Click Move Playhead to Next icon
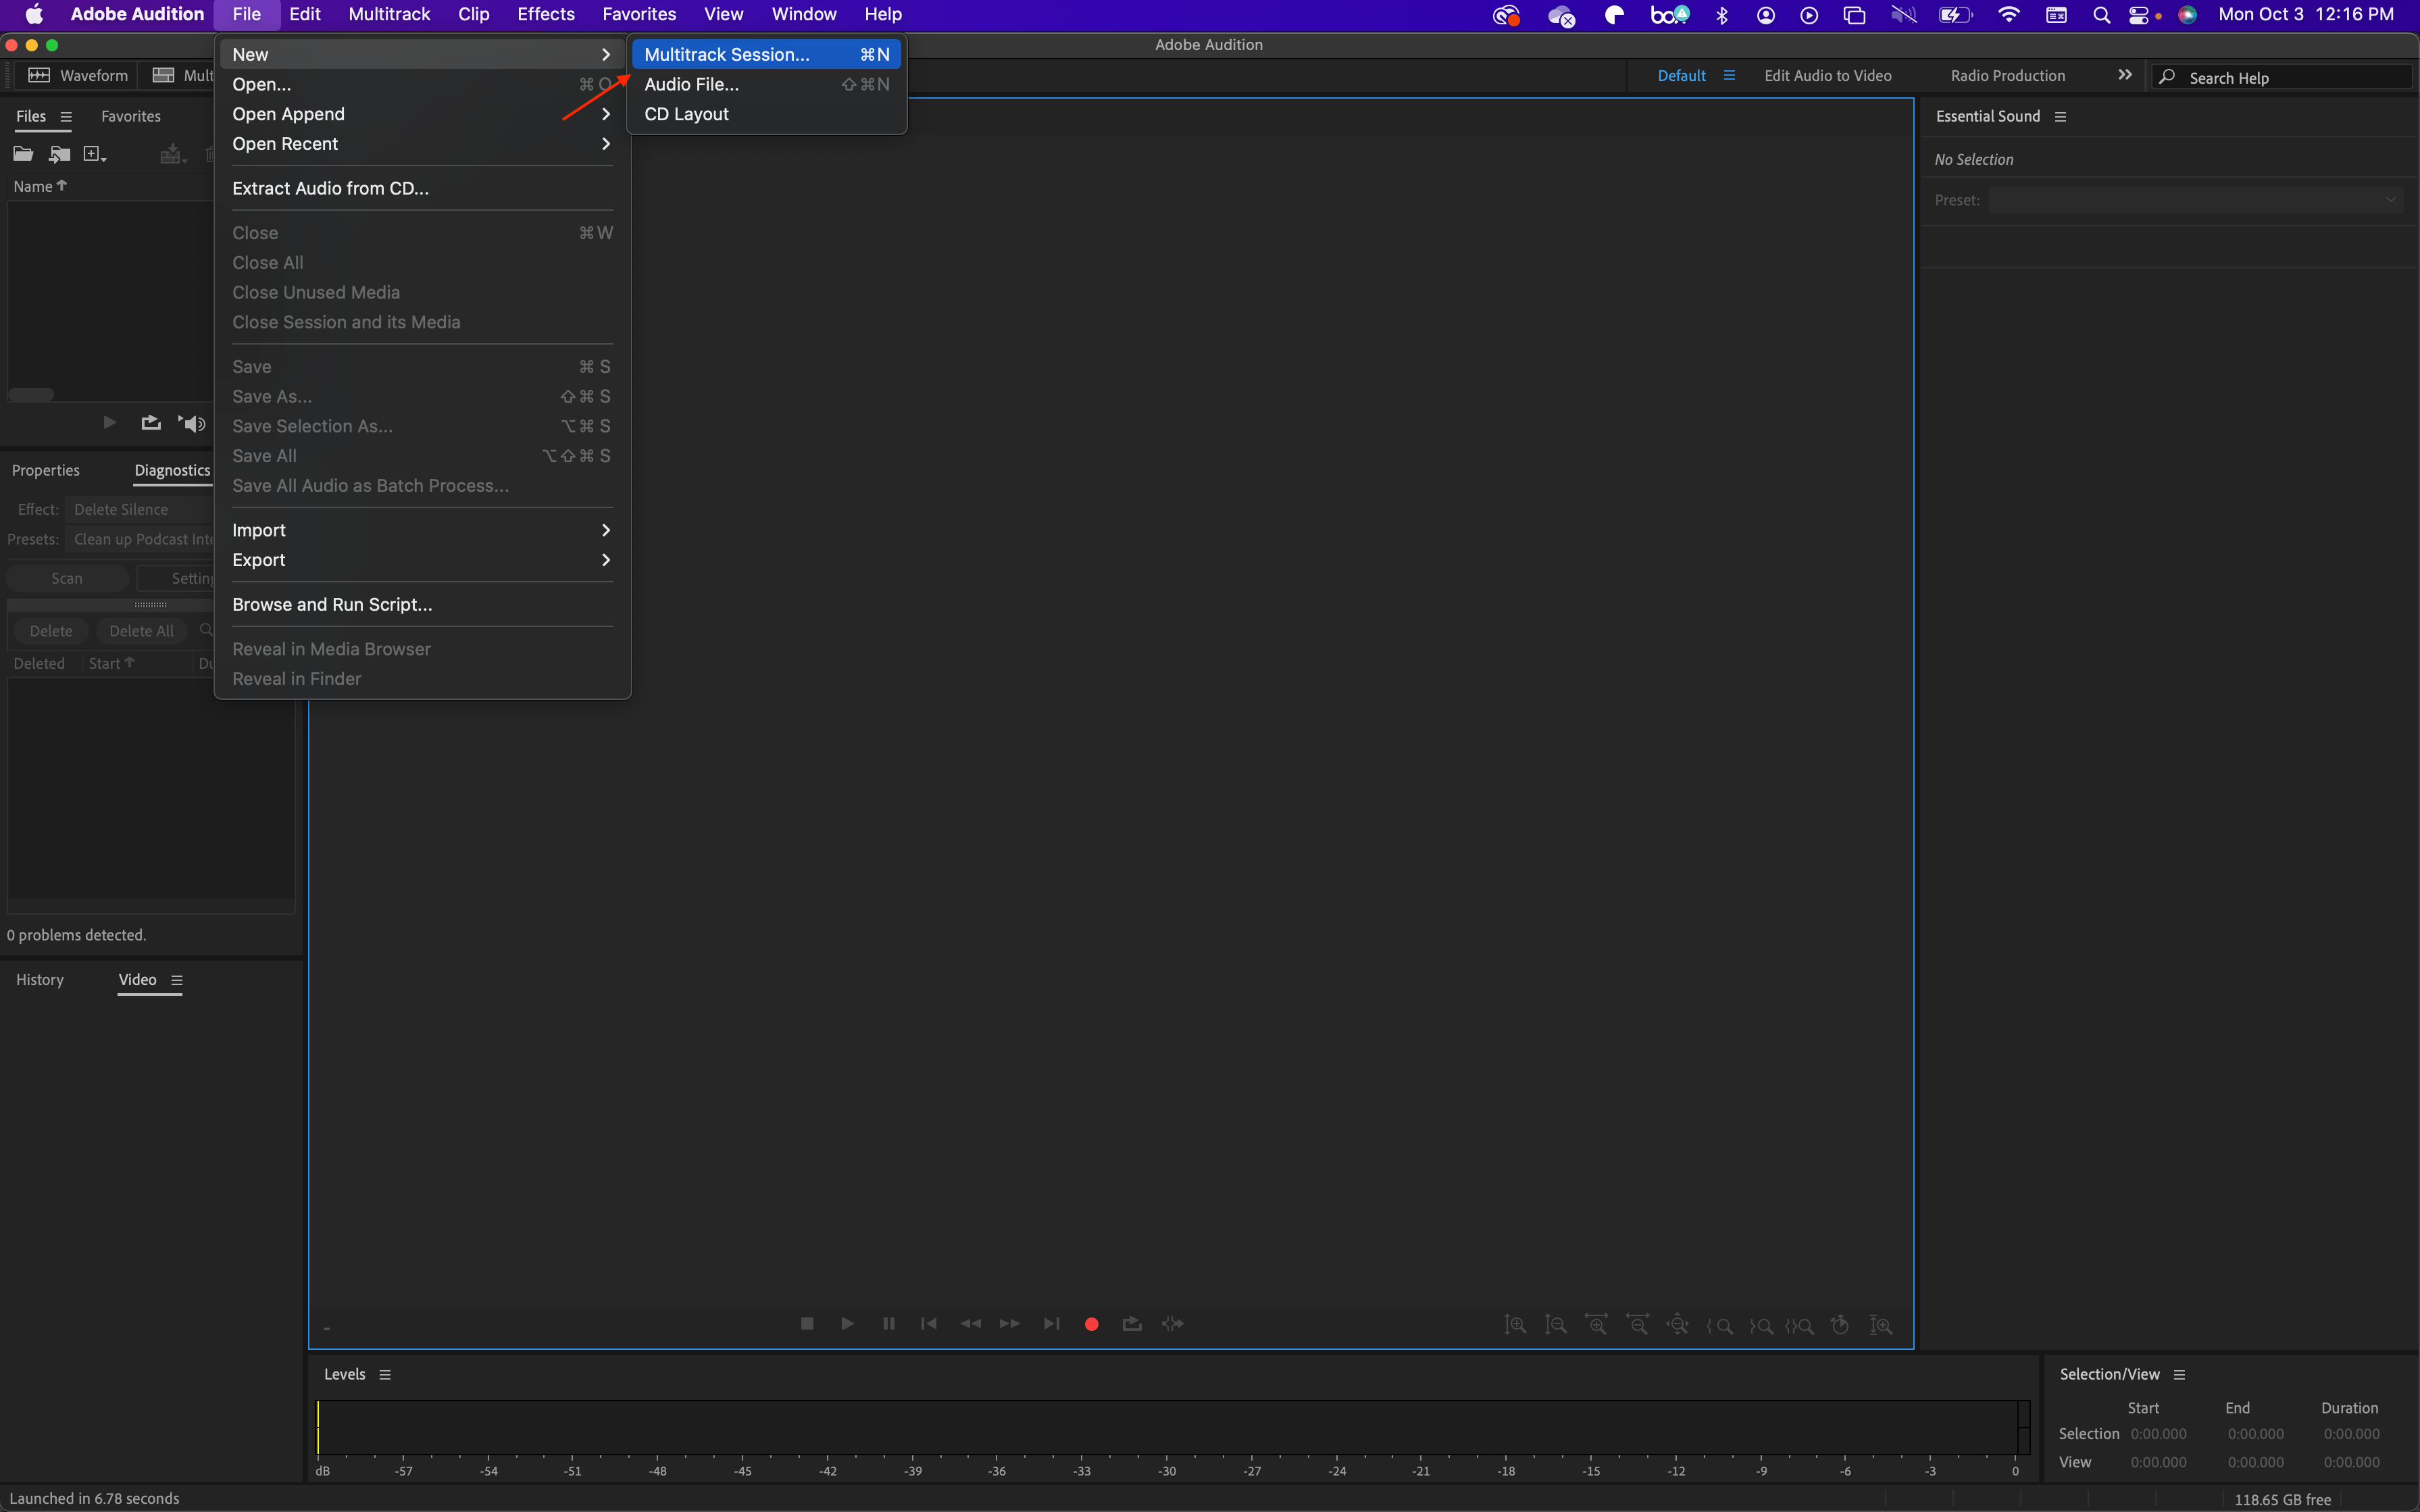Image resolution: width=2420 pixels, height=1512 pixels. [x=1051, y=1324]
